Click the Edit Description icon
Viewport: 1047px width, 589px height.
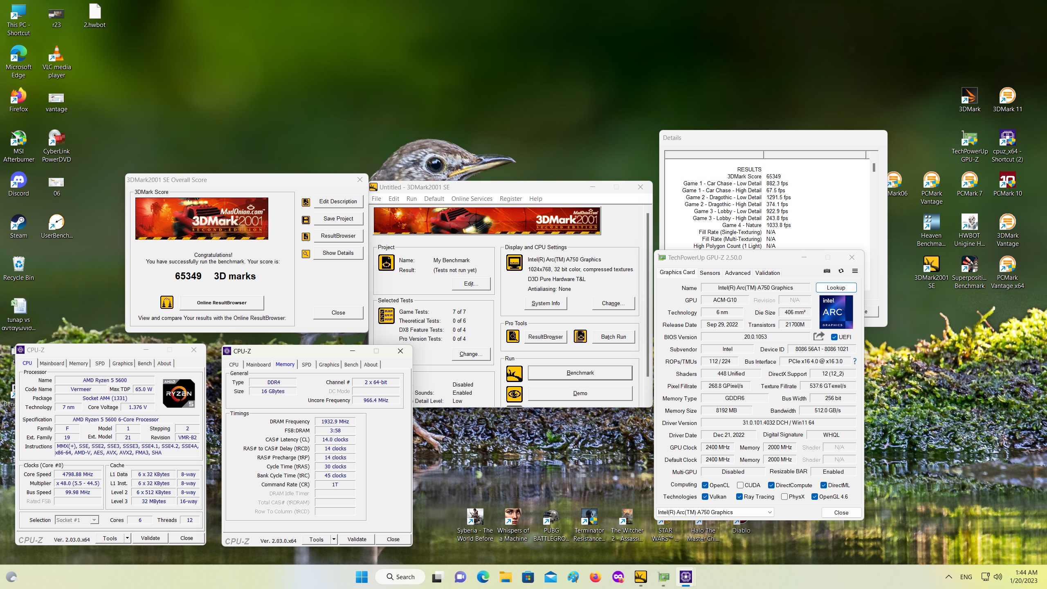(x=306, y=202)
